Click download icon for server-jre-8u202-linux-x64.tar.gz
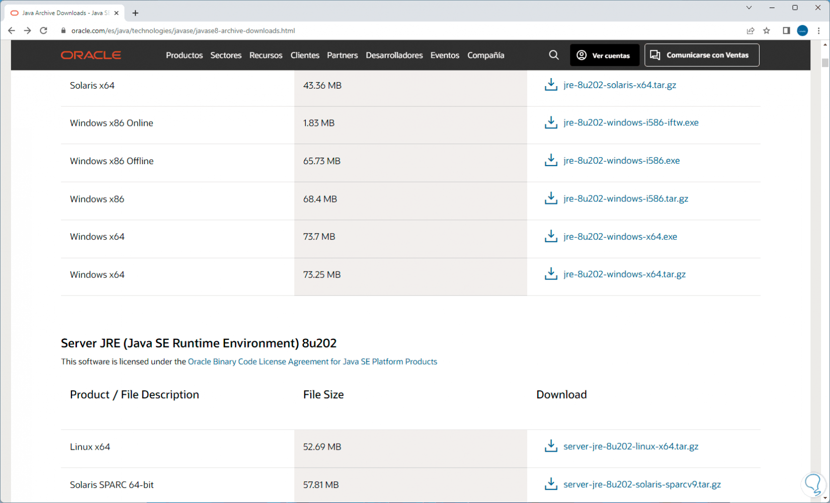 pyautogui.click(x=551, y=446)
